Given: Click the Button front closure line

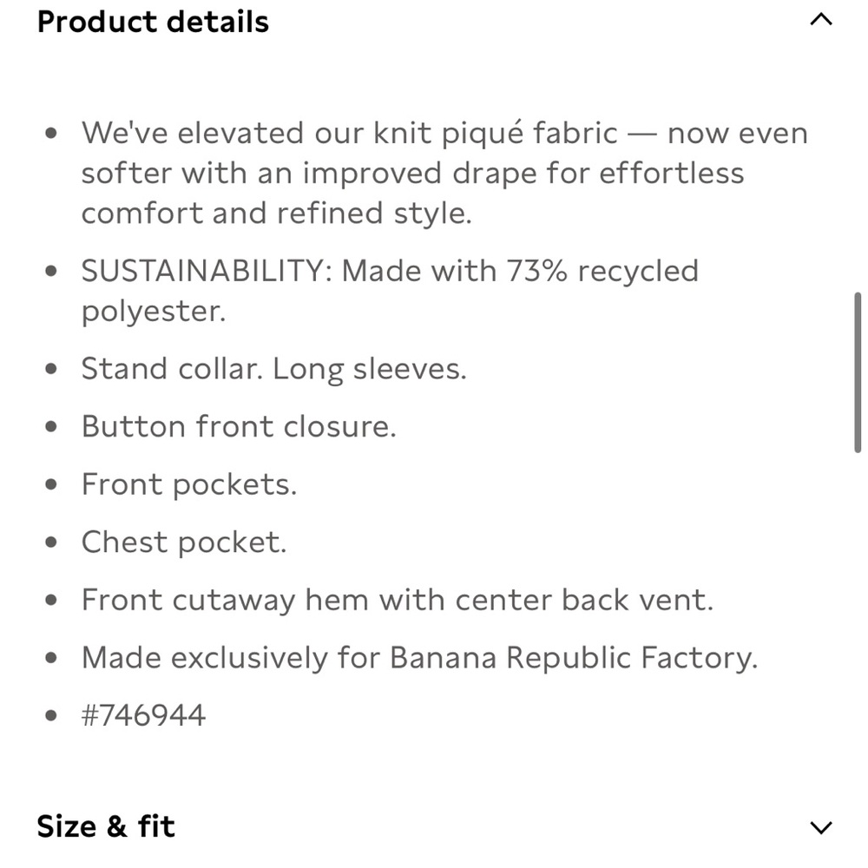Looking at the screenshot, I should [238, 426].
